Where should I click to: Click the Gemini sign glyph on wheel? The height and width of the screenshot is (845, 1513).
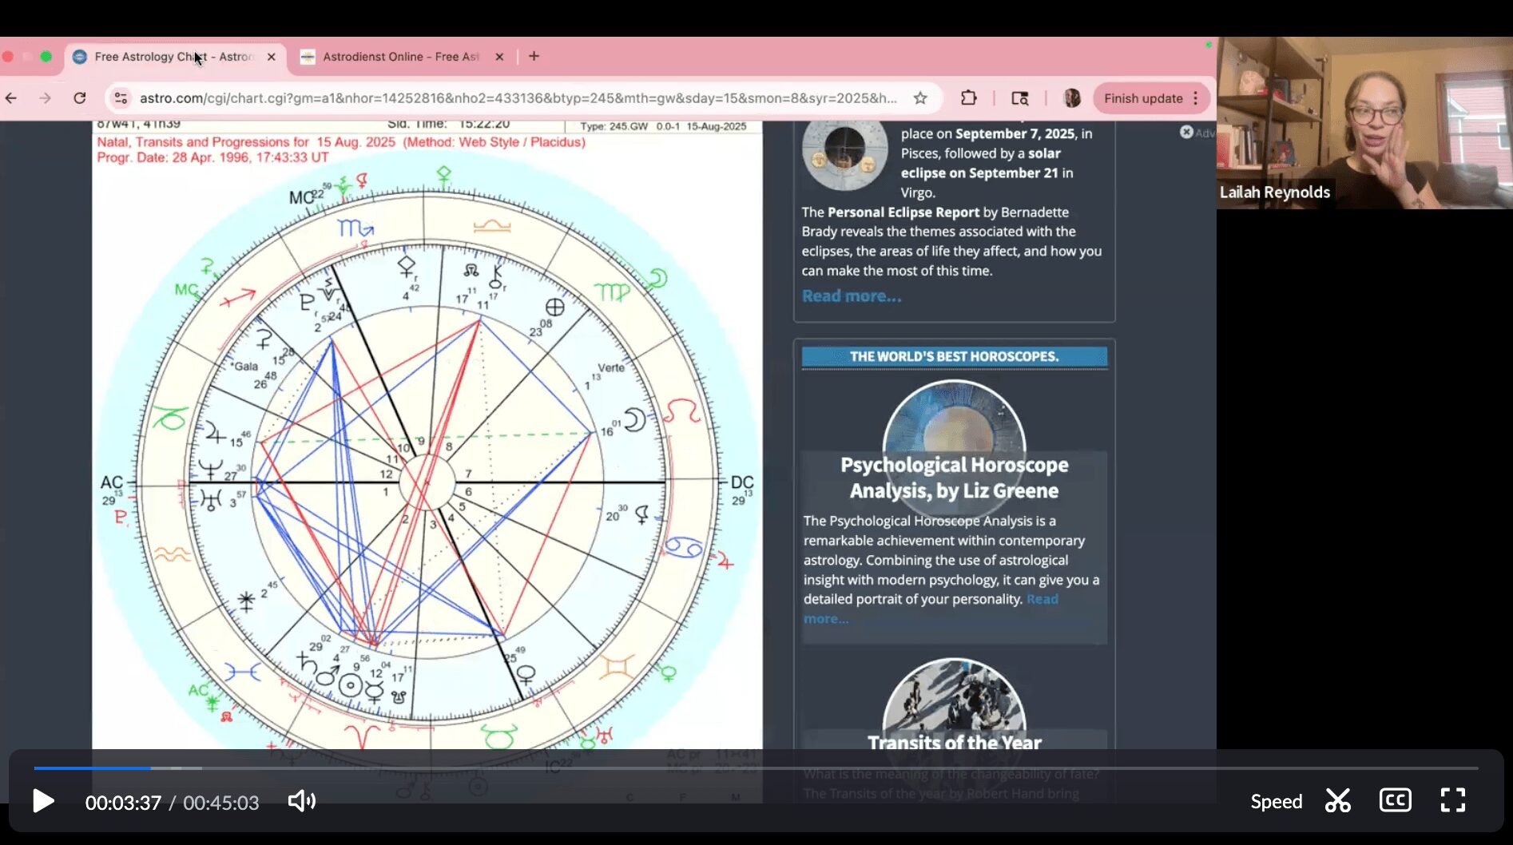click(616, 666)
